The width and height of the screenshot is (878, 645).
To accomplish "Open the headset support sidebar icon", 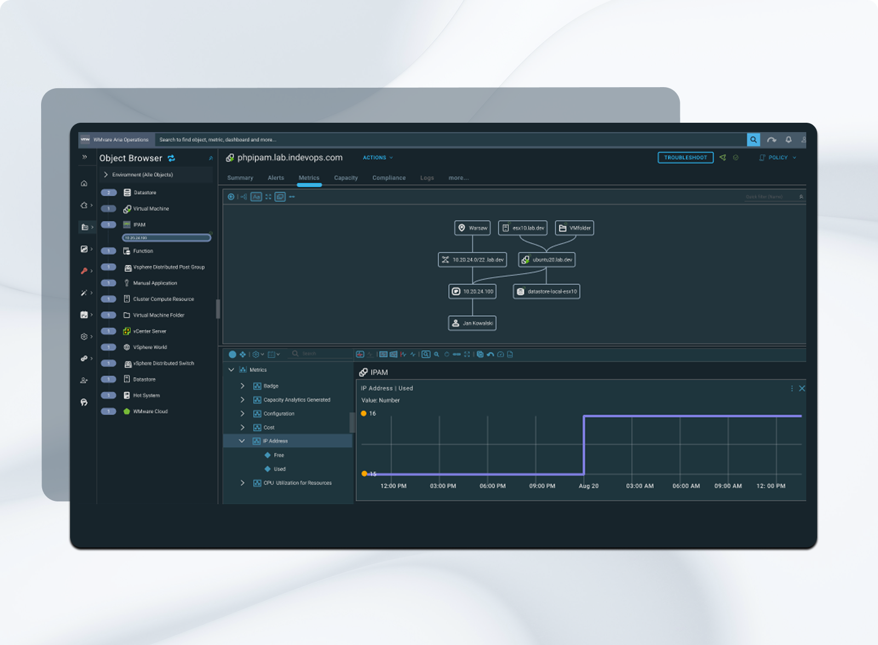I will 84,402.
